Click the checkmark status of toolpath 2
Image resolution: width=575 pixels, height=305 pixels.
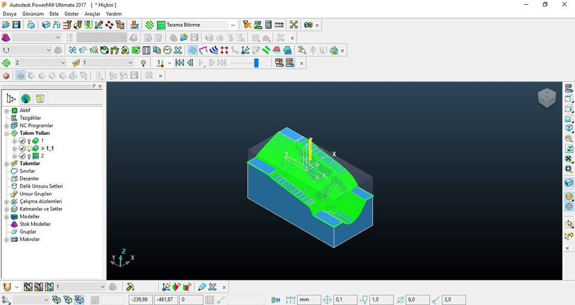tap(22, 156)
